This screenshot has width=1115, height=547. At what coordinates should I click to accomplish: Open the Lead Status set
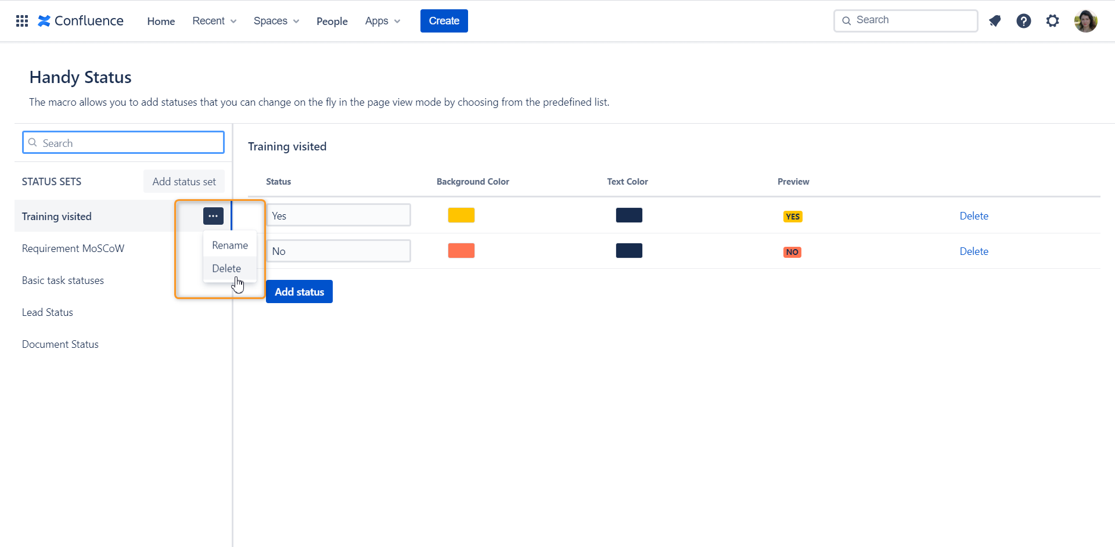click(x=47, y=312)
